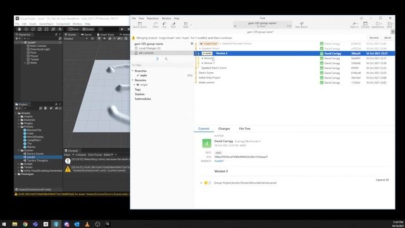405x228 pixels.
Task: Select the Rotate tool in Unity toolbar
Action: (33, 29)
